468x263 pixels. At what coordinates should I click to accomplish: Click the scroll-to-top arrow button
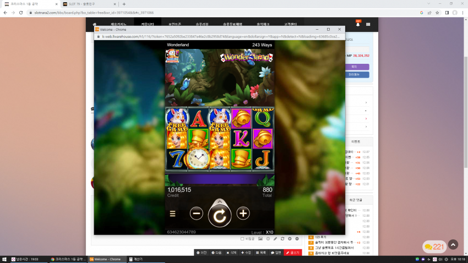coord(453,245)
